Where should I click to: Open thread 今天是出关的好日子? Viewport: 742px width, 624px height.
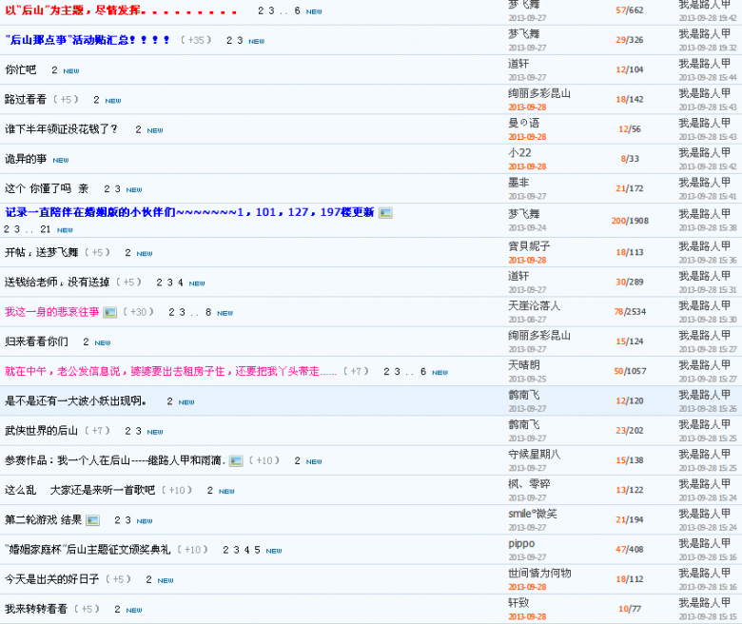(x=51, y=579)
